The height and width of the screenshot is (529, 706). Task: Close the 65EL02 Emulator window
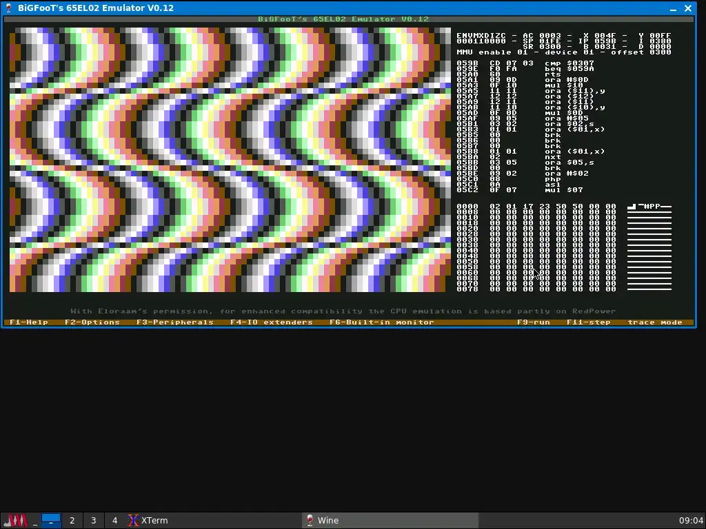click(688, 8)
